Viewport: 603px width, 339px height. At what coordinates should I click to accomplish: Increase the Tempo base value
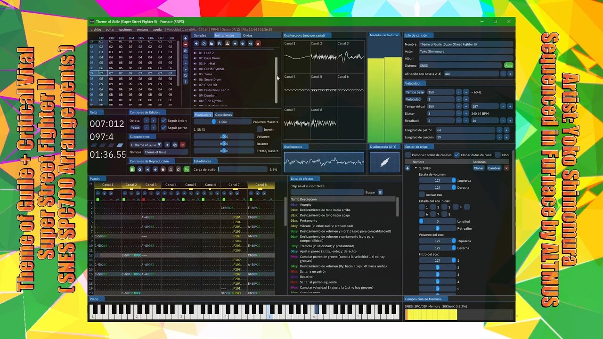466,92
